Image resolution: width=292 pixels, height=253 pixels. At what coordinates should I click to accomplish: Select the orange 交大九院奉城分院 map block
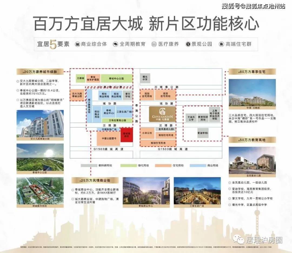pos(77,95)
